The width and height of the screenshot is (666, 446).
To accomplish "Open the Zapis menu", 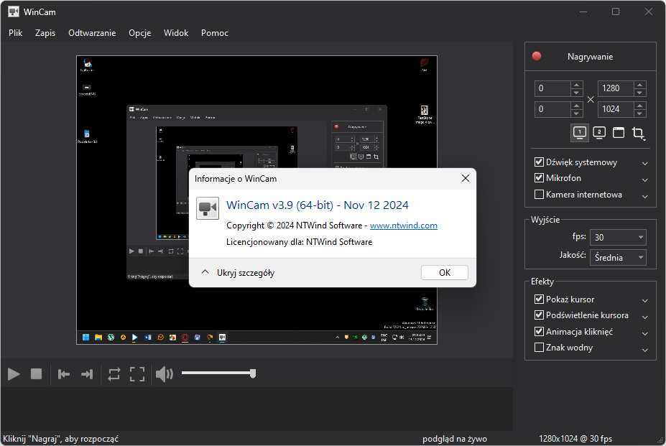I will pos(45,33).
